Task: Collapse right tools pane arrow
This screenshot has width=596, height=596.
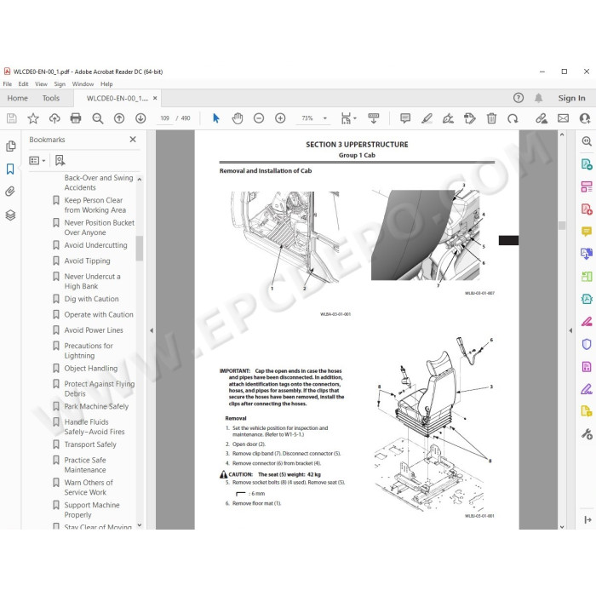Action: click(570, 330)
